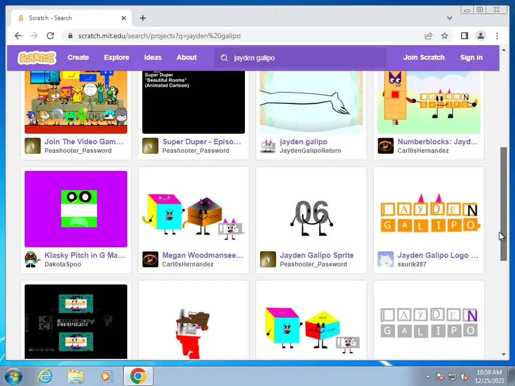This screenshot has width=515, height=386.
Task: Click the Scratch logo in navbar
Action: [x=37, y=58]
